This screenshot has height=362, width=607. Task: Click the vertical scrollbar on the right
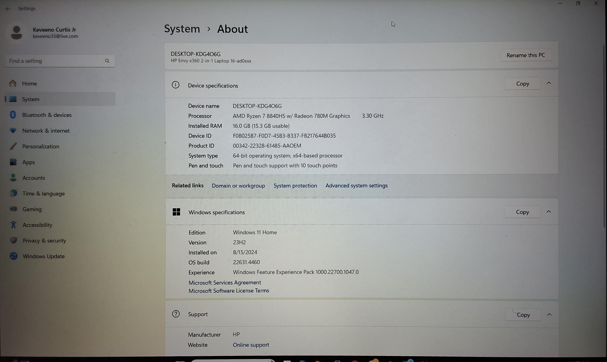[x=604, y=136]
